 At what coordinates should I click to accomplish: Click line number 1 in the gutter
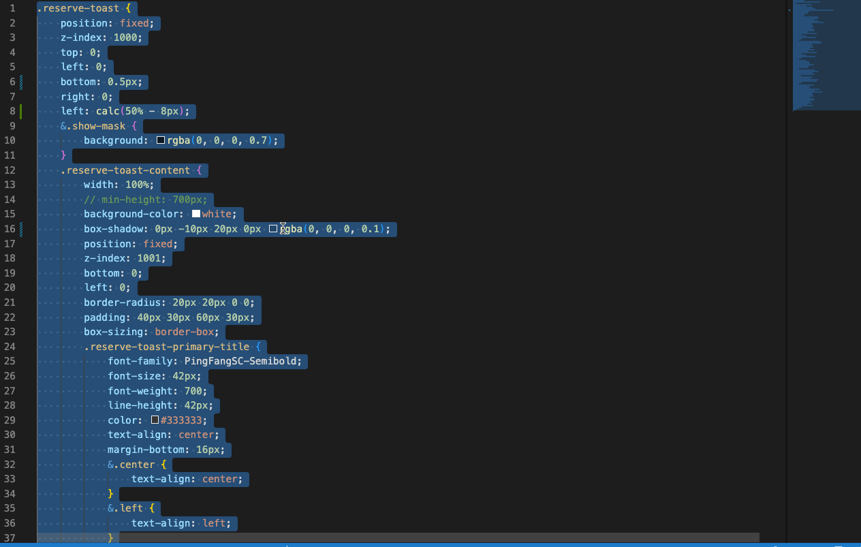pyautogui.click(x=12, y=8)
